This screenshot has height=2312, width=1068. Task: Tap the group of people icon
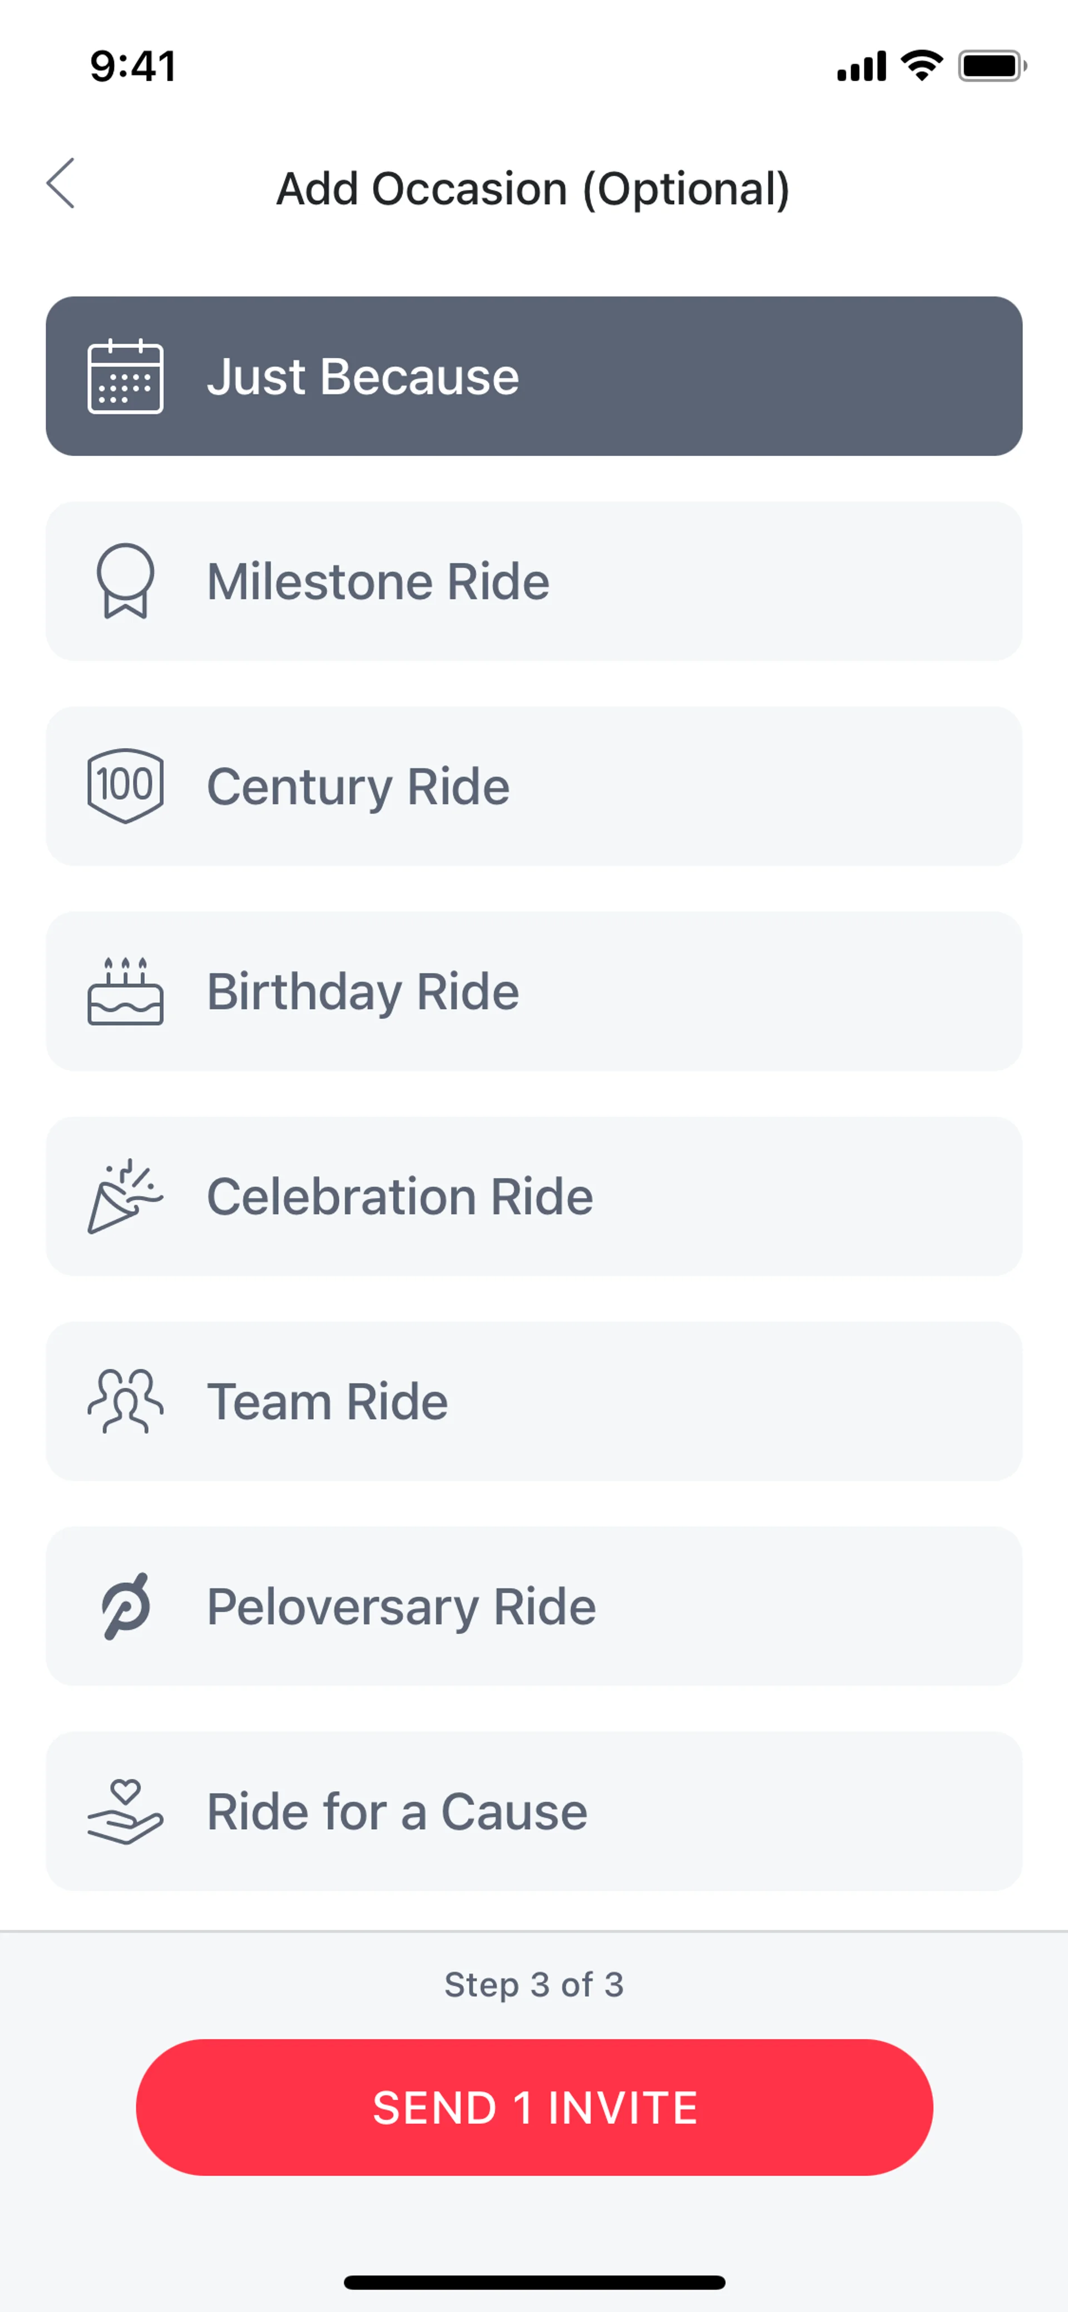(125, 1401)
